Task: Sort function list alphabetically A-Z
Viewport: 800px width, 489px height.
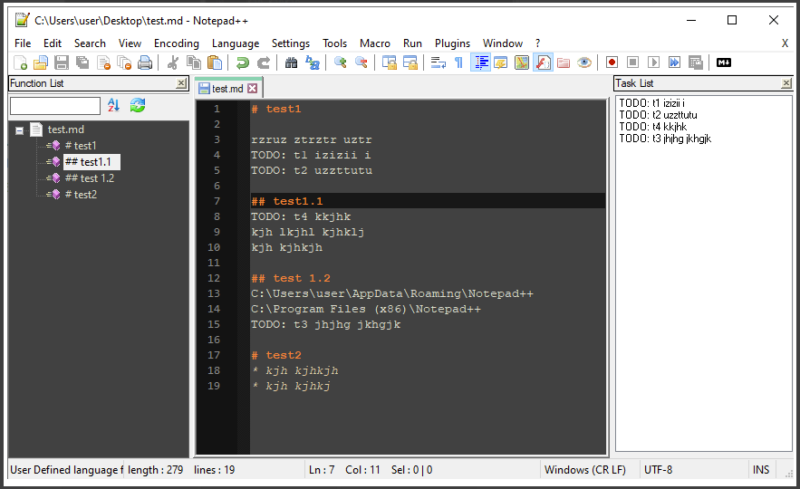Action: (x=113, y=106)
